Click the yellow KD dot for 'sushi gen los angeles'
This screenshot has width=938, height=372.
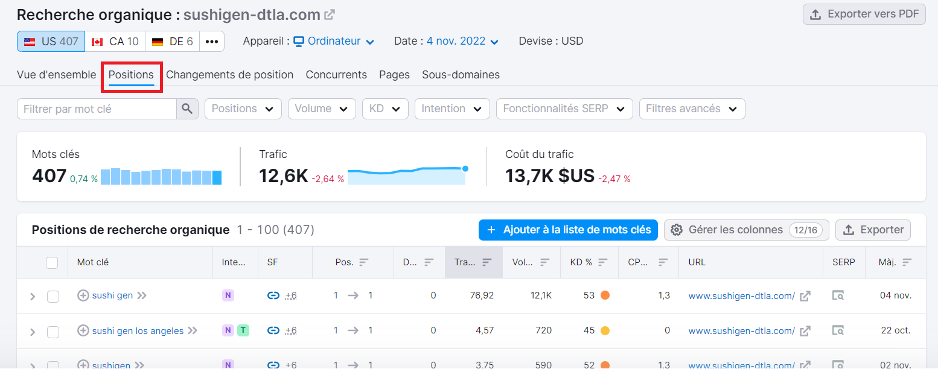605,330
